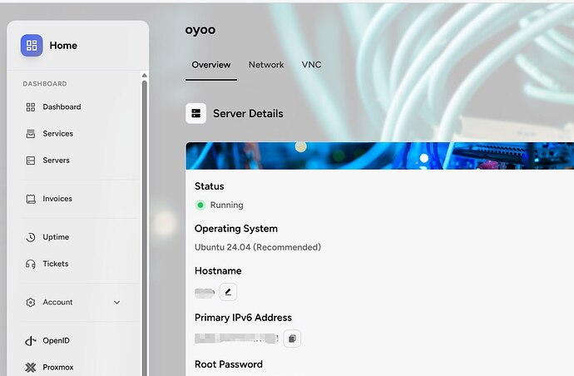
Task: Switch to the Overview tab
Action: [x=211, y=65]
